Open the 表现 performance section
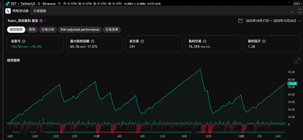Image resolution: width=303 pixels, height=140 pixels. pos(32,29)
